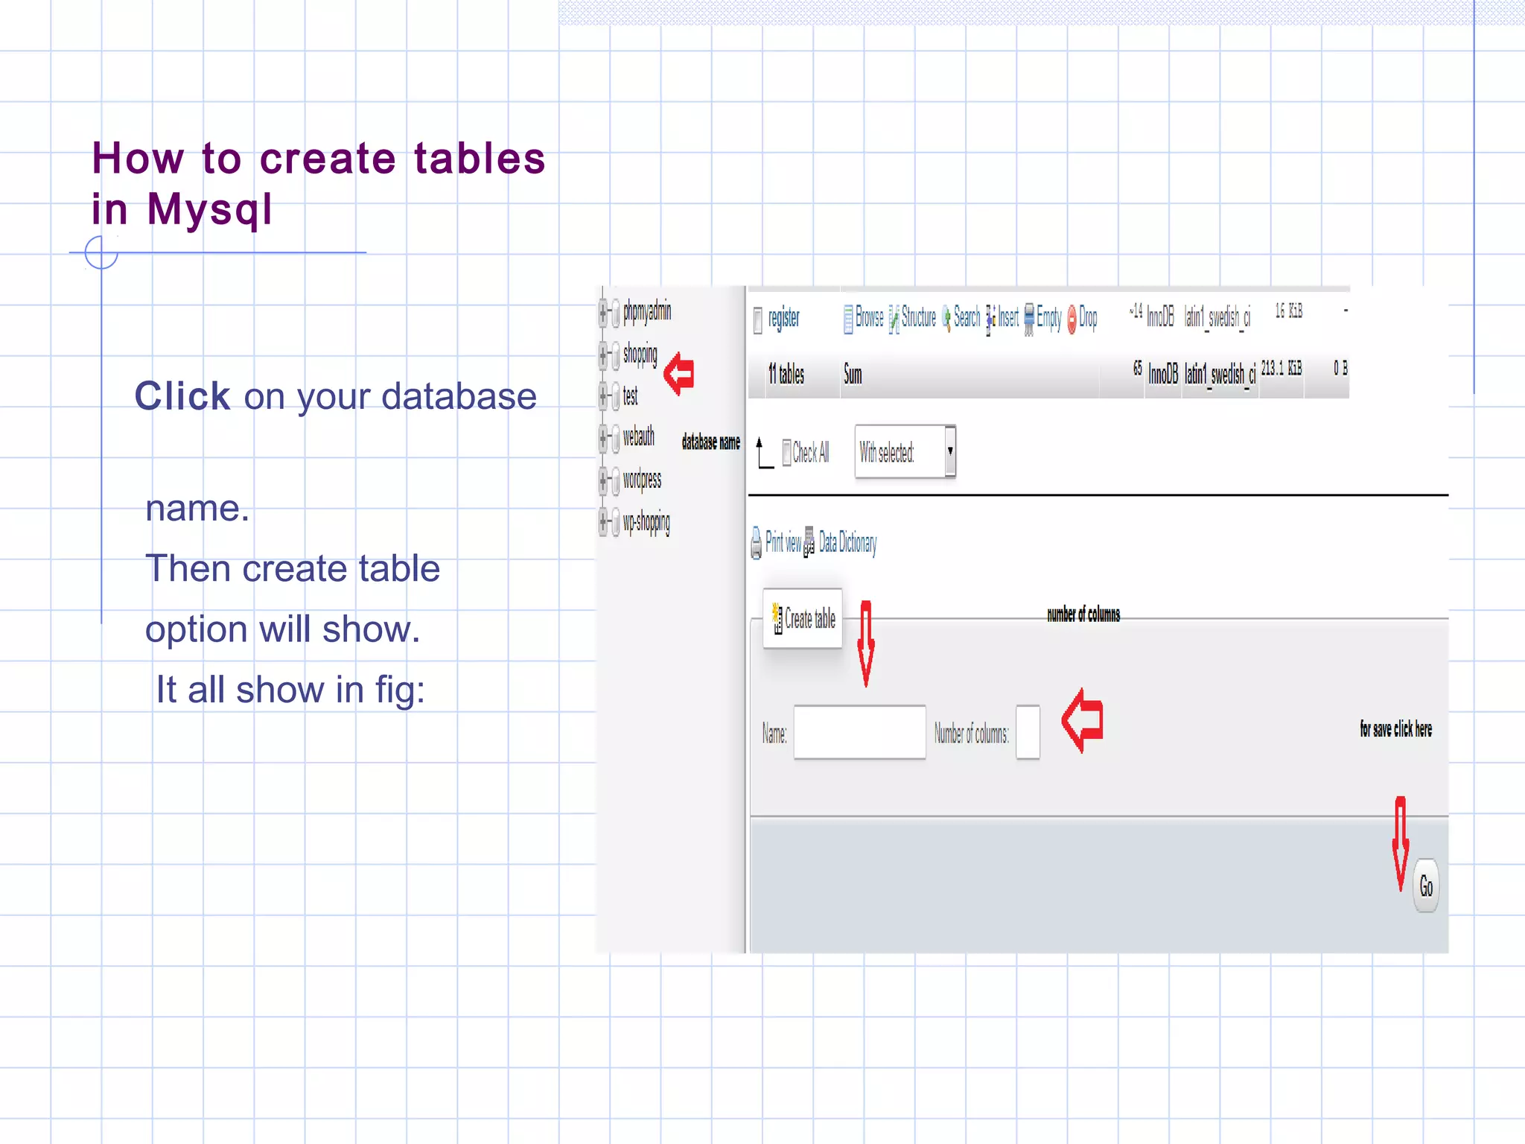Open the wordpress database
Screen dimensions: 1525x1144
pos(642,480)
